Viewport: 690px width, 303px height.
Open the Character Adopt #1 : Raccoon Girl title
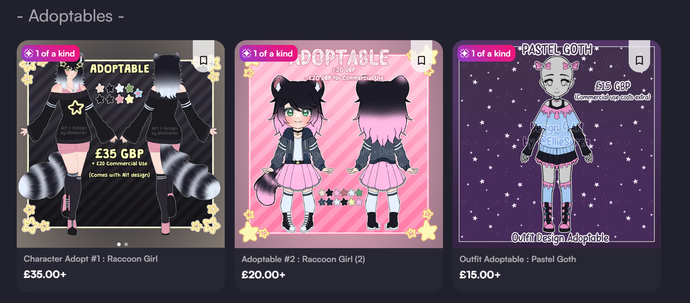pyautogui.click(x=91, y=259)
